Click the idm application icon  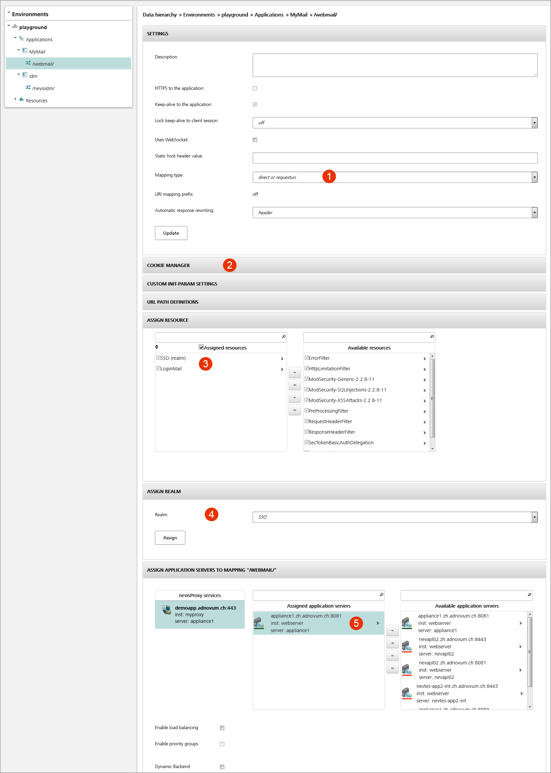25,75
